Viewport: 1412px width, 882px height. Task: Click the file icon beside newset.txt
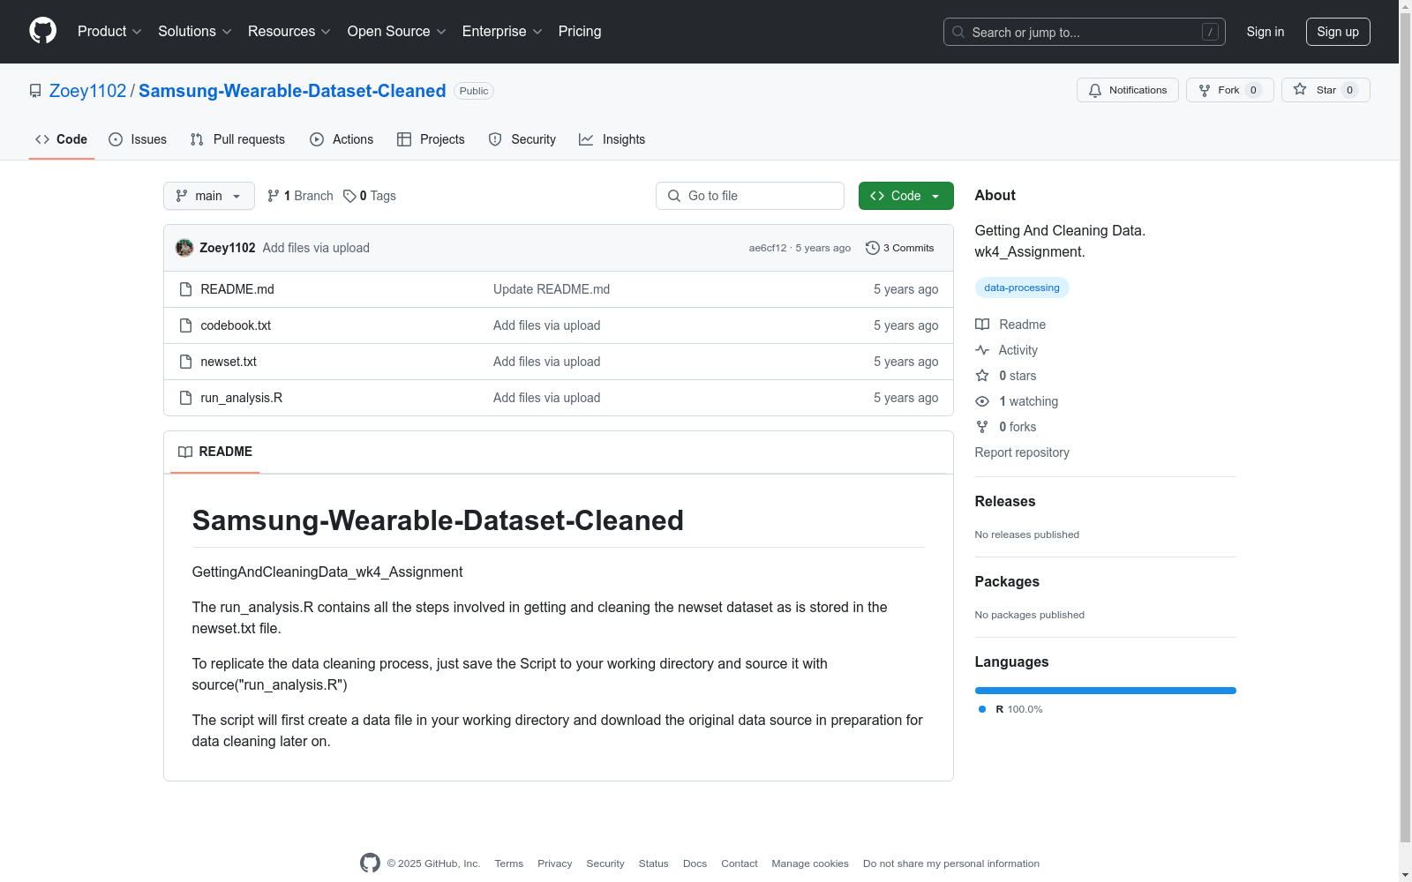tap(185, 362)
